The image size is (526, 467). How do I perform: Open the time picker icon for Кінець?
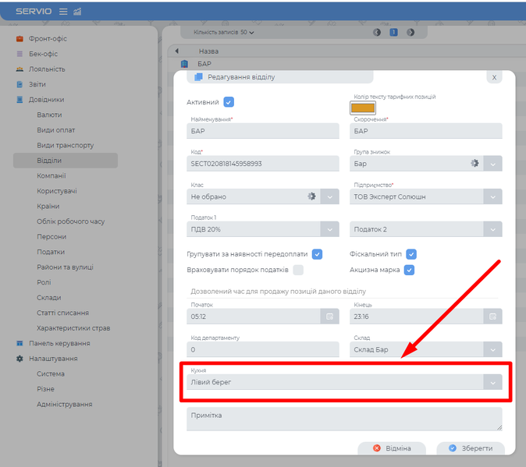[492, 316]
